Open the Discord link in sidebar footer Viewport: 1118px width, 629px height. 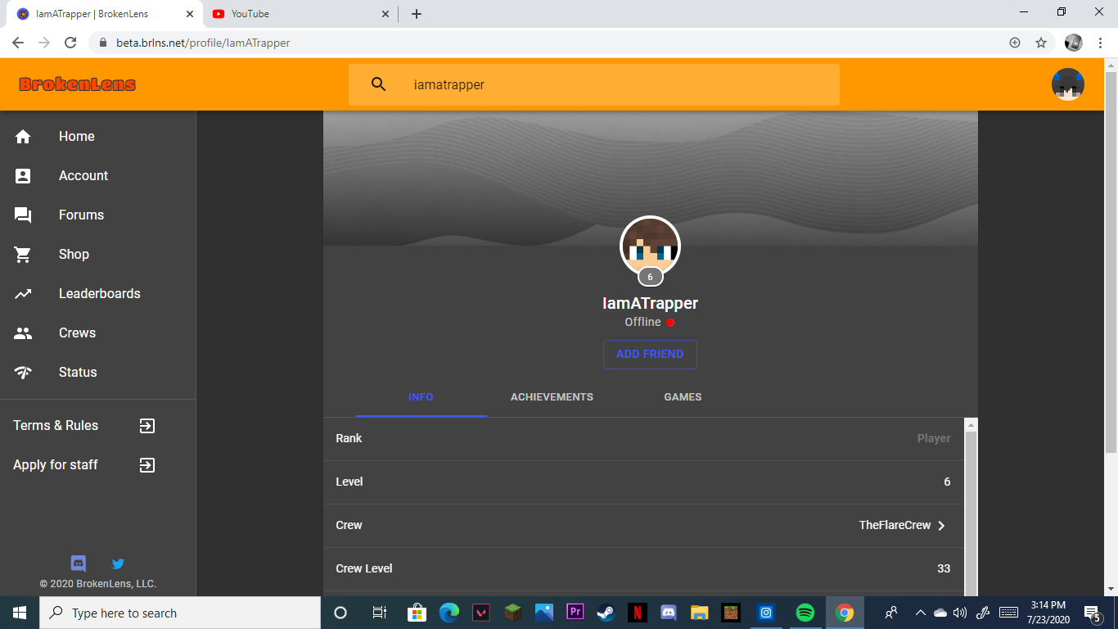click(79, 563)
